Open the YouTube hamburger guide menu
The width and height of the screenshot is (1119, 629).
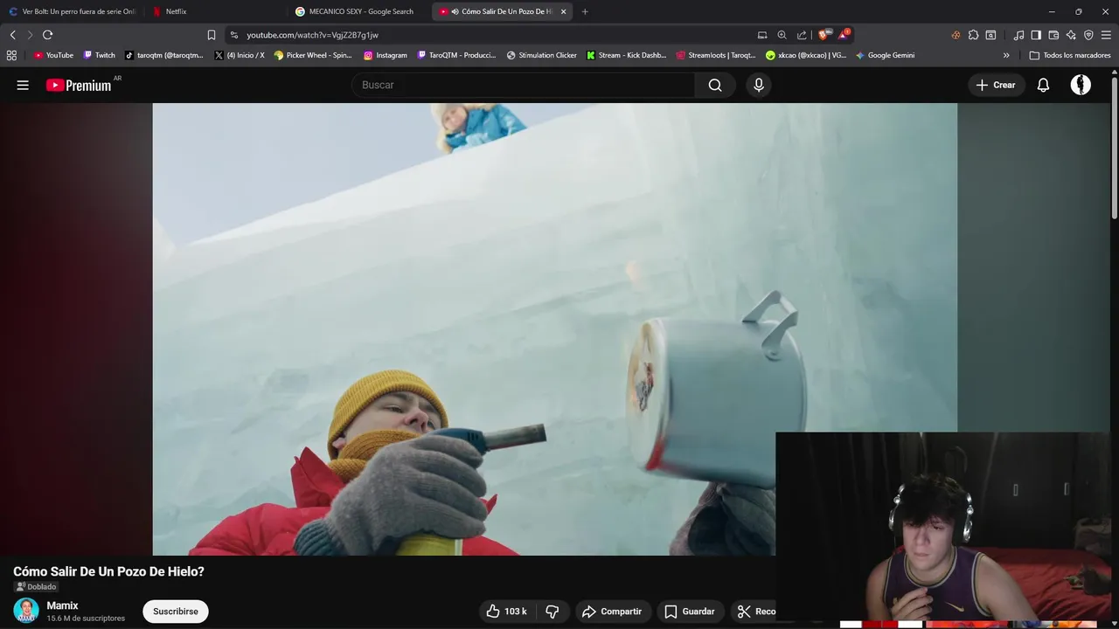(x=23, y=85)
